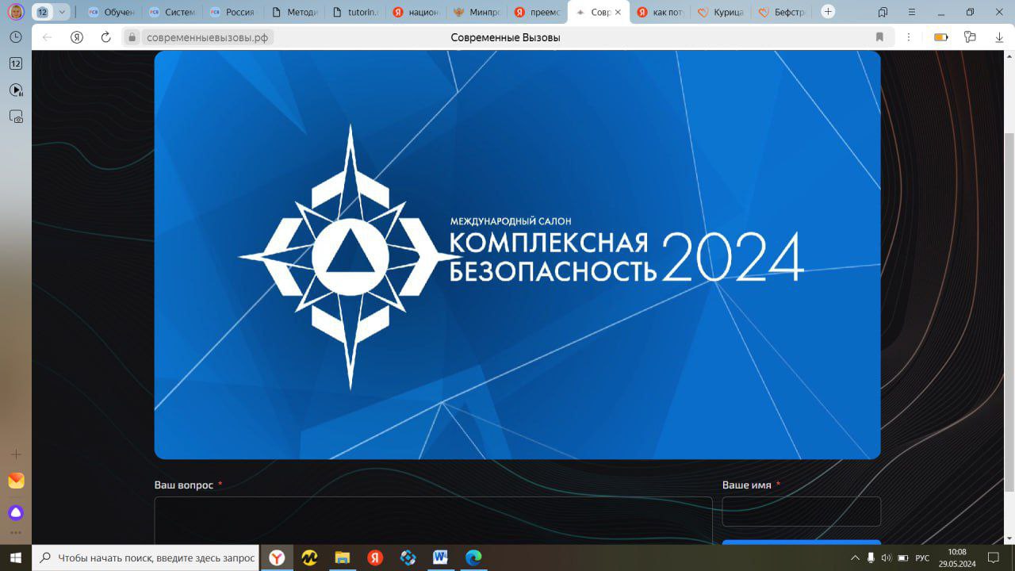The image size is (1015, 571).
Task: Switch to the tutorin tab
Action: click(354, 12)
